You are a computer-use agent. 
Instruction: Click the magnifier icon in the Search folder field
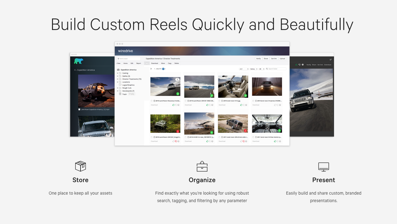click(267, 69)
